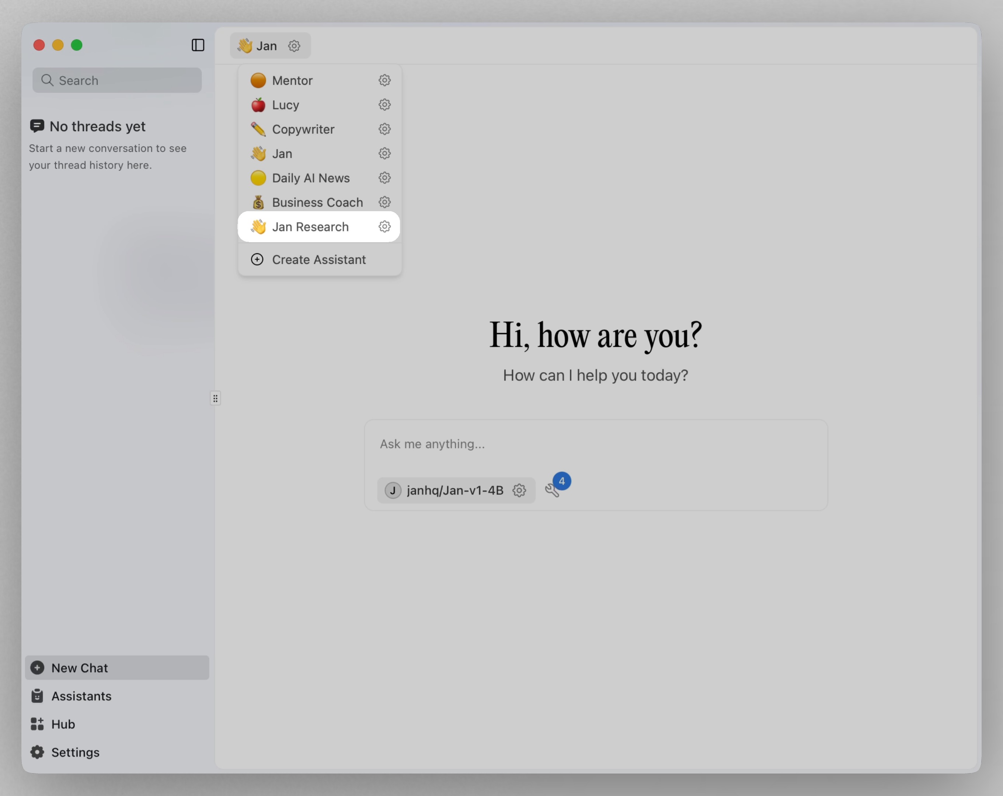The height and width of the screenshot is (796, 1003).
Task: Open settings gear for Lucy assistant
Action: coord(384,105)
